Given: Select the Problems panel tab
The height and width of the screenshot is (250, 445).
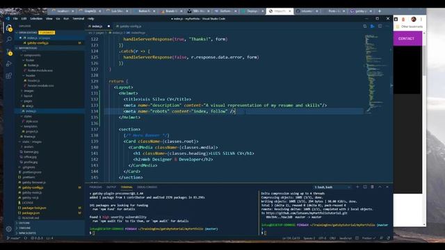Looking at the screenshot, I should [x=96, y=187].
